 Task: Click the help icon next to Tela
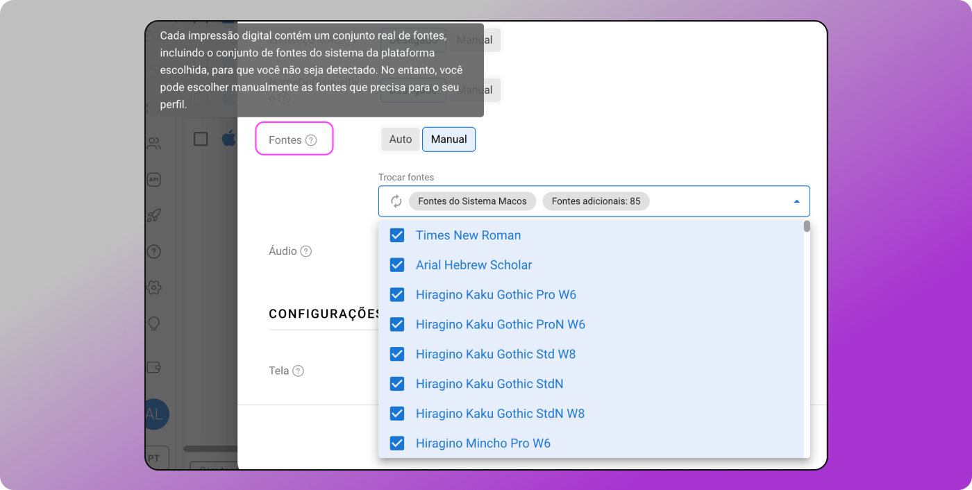click(x=298, y=371)
